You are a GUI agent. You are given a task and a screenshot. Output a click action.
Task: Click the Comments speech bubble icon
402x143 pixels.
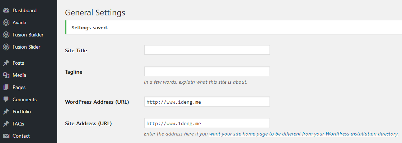(6, 100)
